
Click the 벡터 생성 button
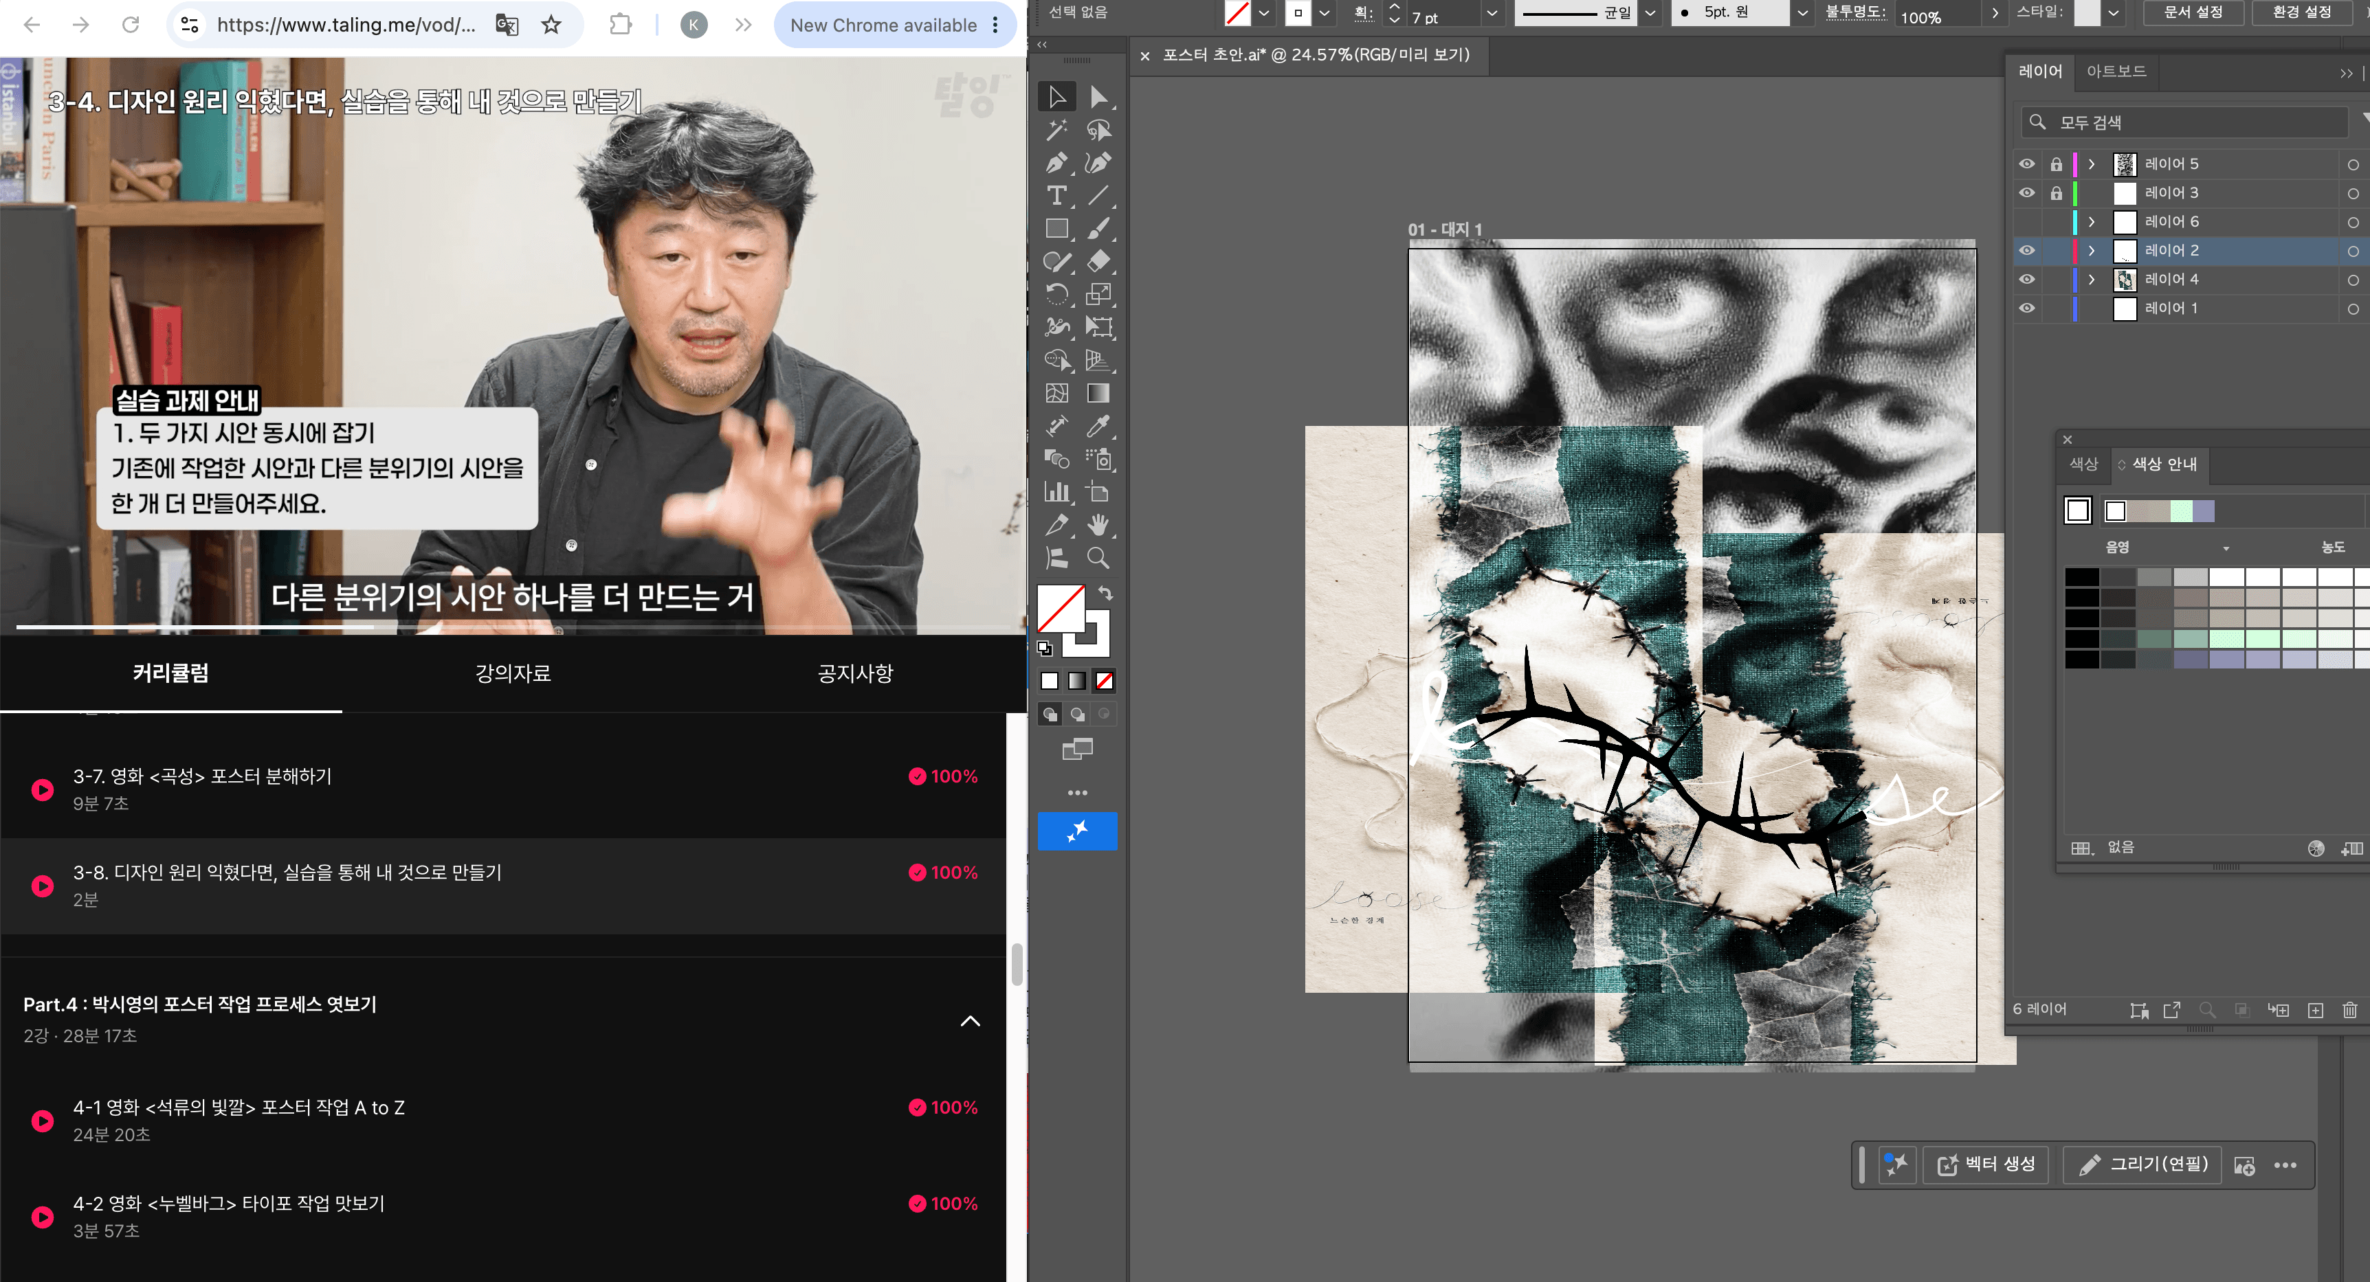(x=1986, y=1165)
